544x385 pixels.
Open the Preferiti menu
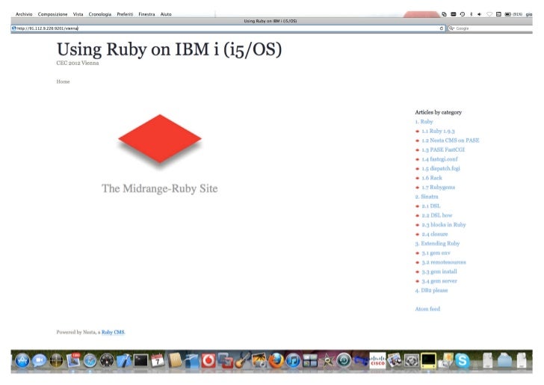(125, 14)
